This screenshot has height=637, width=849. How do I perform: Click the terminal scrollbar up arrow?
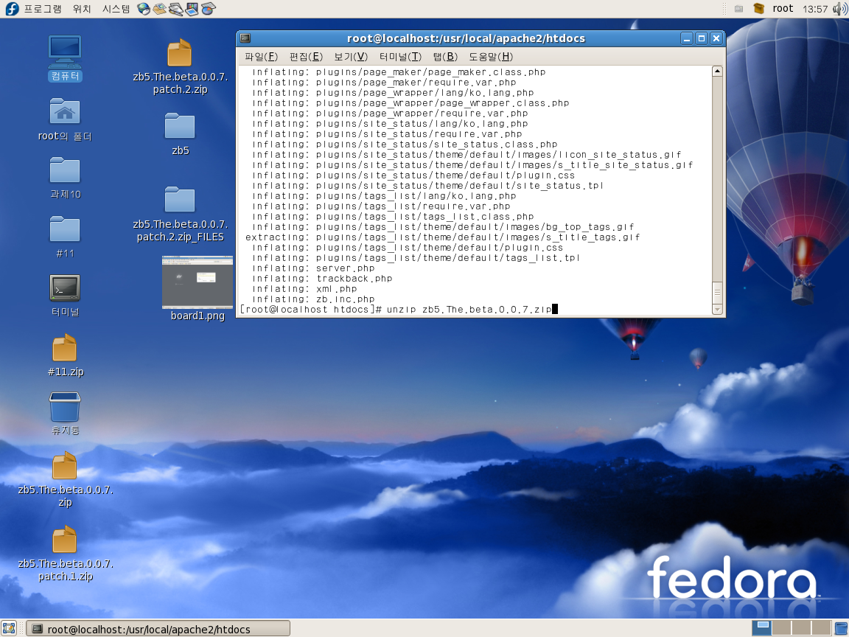(717, 72)
